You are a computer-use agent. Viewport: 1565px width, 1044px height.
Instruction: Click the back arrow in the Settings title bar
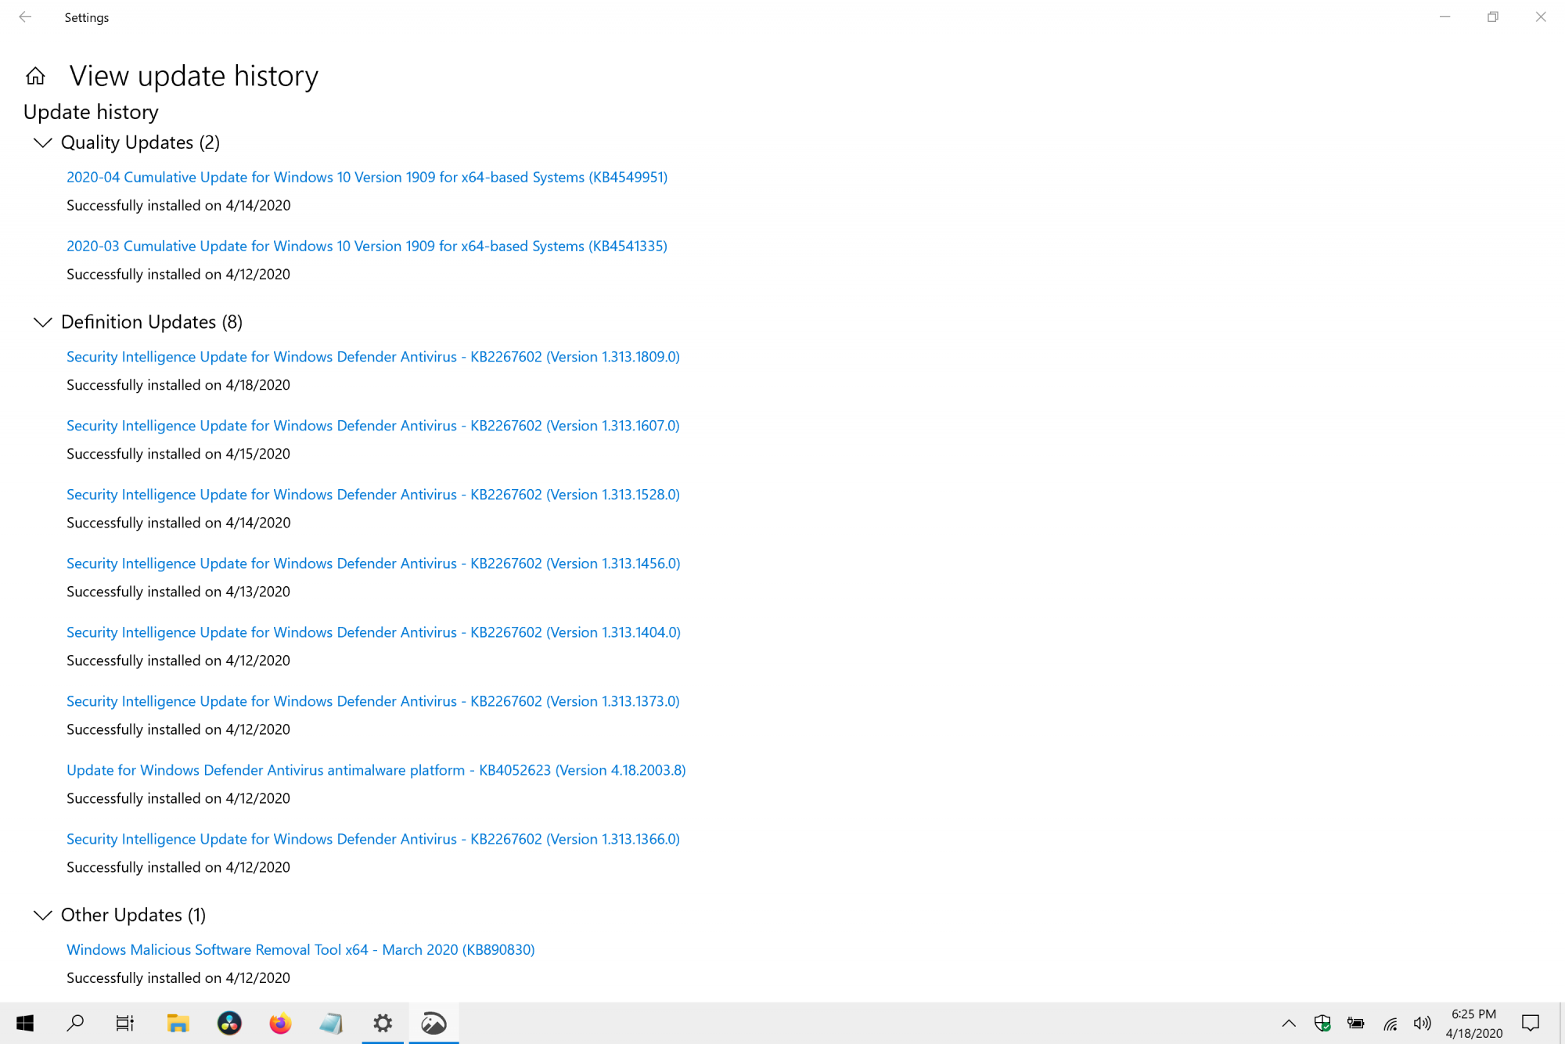click(x=25, y=17)
